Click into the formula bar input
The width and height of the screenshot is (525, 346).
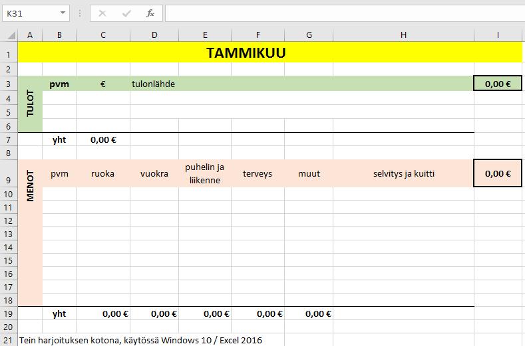345,13
